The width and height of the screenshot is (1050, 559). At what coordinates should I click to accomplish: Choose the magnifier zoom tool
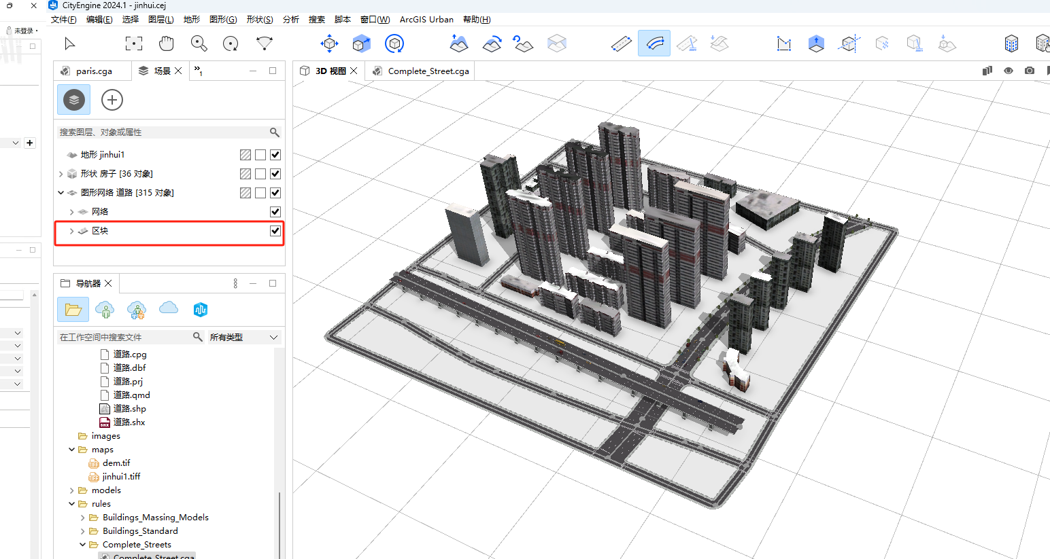point(199,44)
